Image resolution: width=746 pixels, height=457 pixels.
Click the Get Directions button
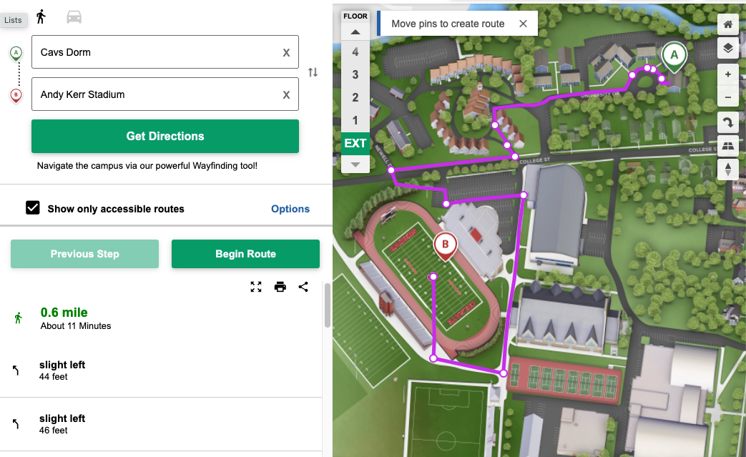165,136
